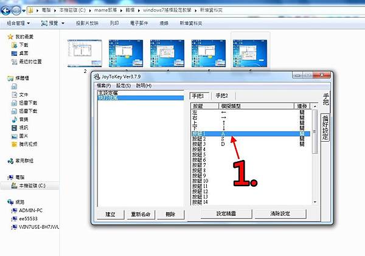The width and height of the screenshot is (365, 256).
Task: Click 刪除 delete button
Action: click(x=170, y=214)
